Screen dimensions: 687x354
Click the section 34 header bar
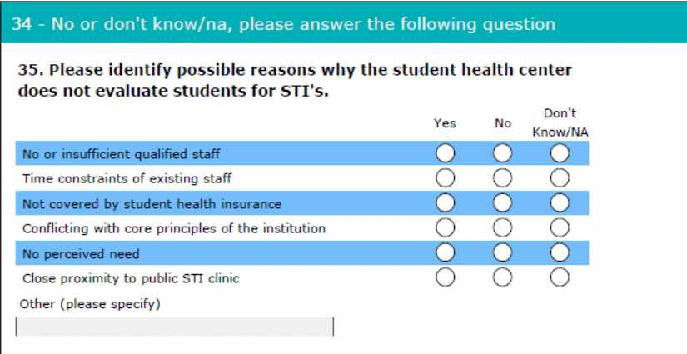click(343, 23)
